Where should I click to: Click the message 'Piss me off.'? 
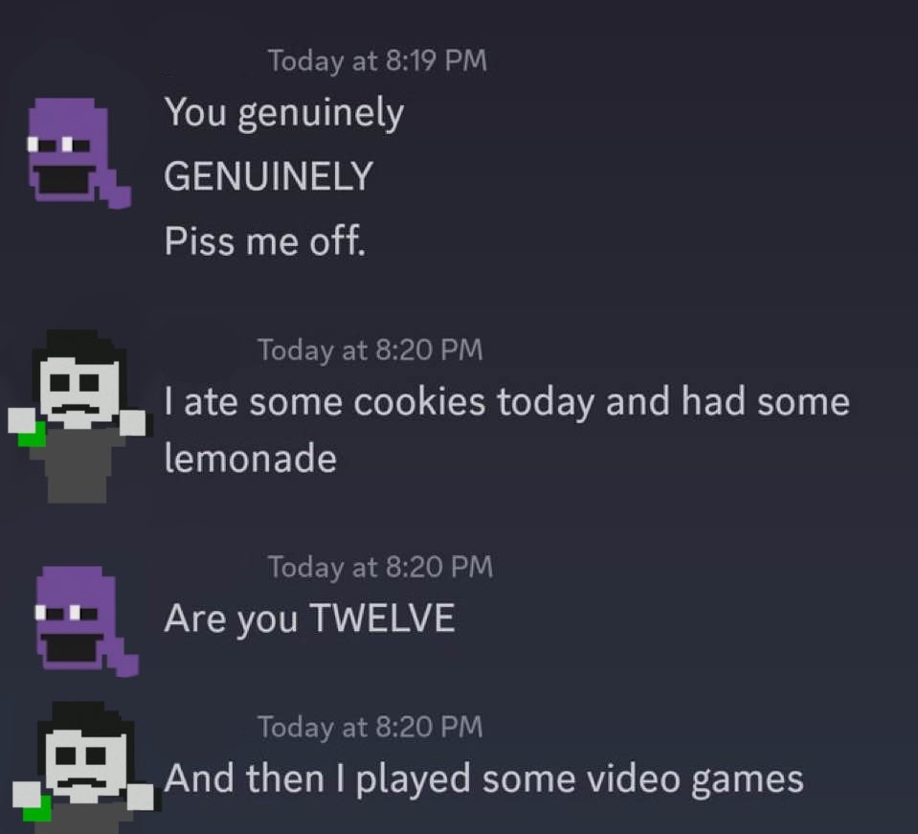pos(264,240)
